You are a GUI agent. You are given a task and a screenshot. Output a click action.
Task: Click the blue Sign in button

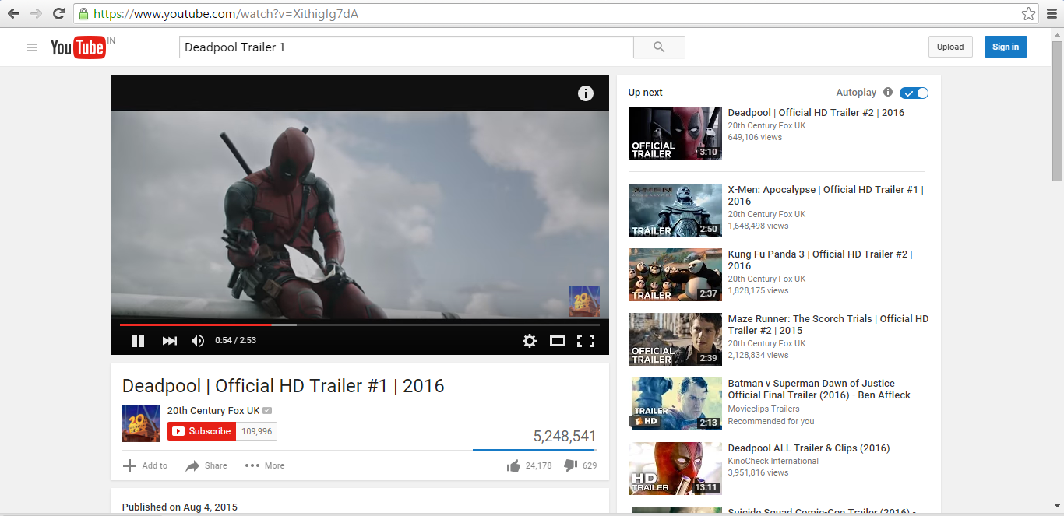click(x=1006, y=47)
